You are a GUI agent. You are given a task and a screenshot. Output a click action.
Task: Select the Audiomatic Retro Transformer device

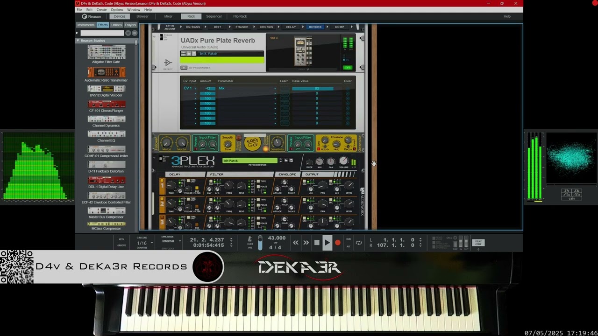click(x=106, y=74)
